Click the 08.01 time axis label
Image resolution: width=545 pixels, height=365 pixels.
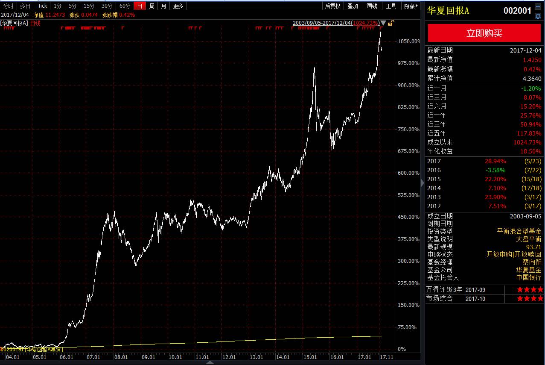(x=122, y=357)
